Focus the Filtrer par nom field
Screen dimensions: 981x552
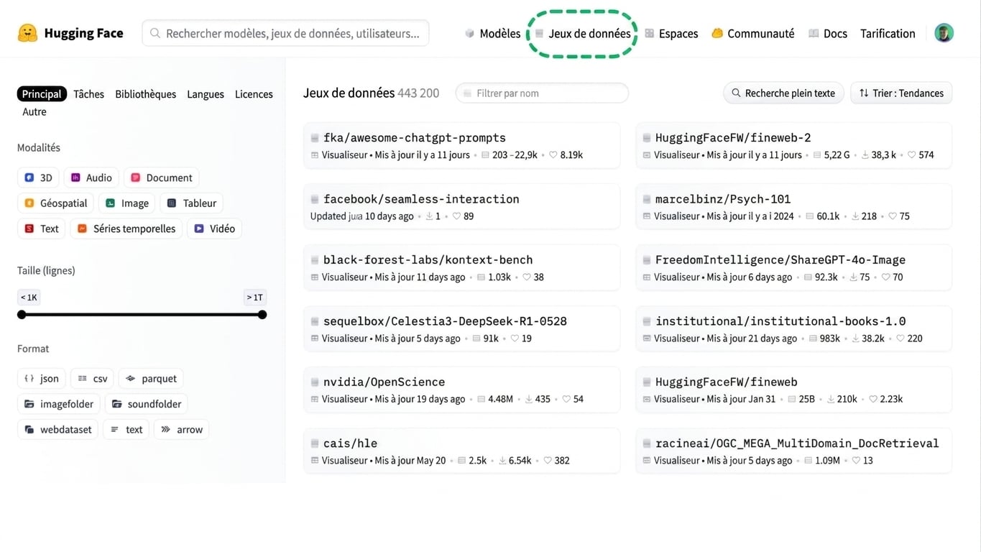click(x=542, y=93)
